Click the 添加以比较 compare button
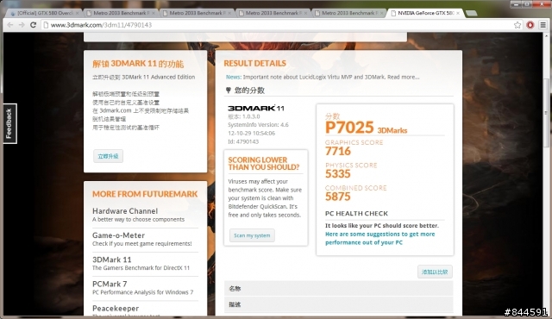 click(435, 272)
